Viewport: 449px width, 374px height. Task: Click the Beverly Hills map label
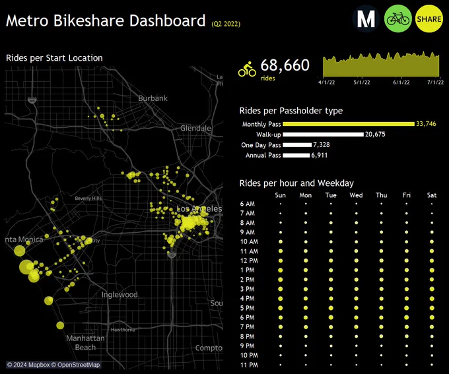click(88, 199)
